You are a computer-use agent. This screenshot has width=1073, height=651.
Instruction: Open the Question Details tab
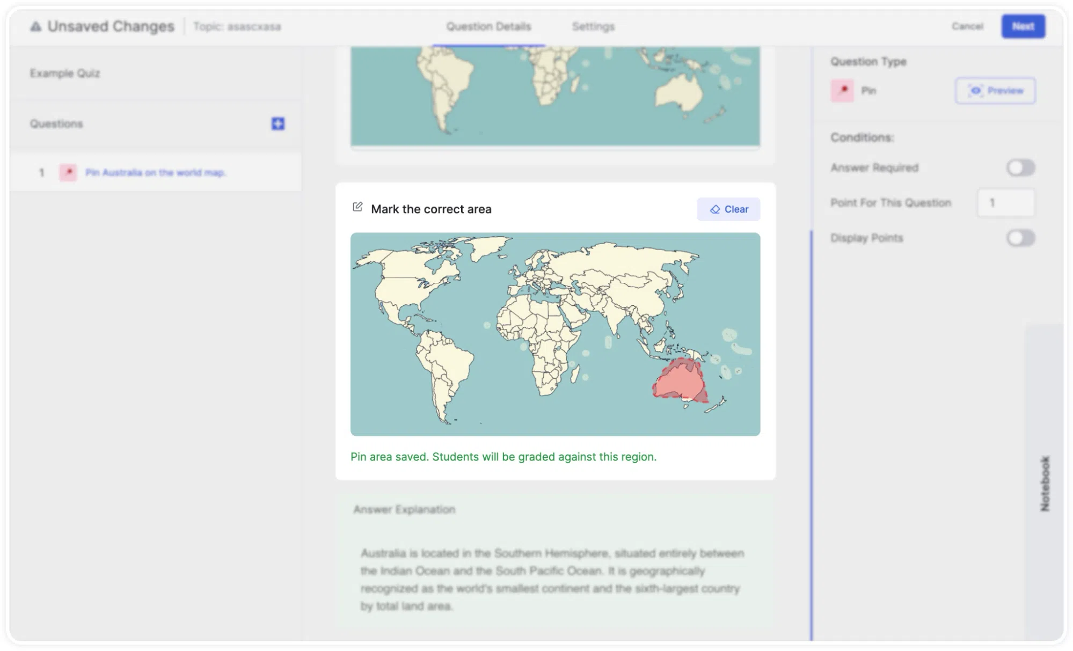click(488, 26)
